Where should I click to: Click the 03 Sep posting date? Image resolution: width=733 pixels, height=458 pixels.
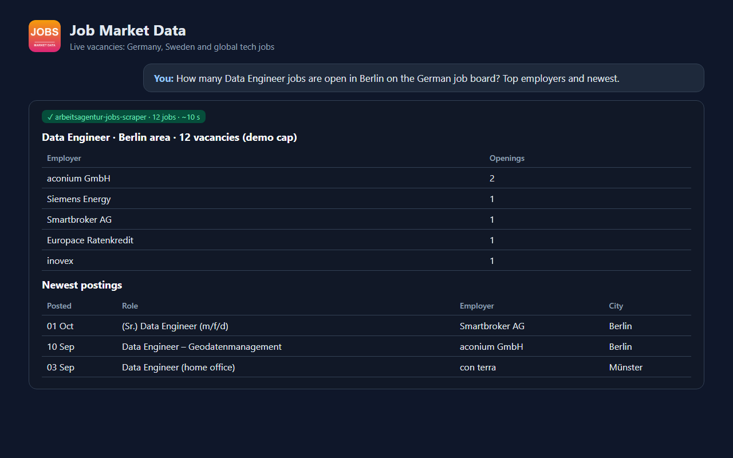pyautogui.click(x=61, y=367)
